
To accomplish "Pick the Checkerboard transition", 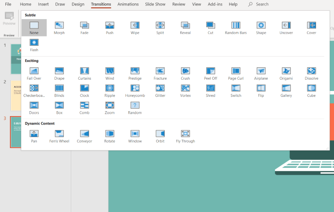I will (34, 91).
